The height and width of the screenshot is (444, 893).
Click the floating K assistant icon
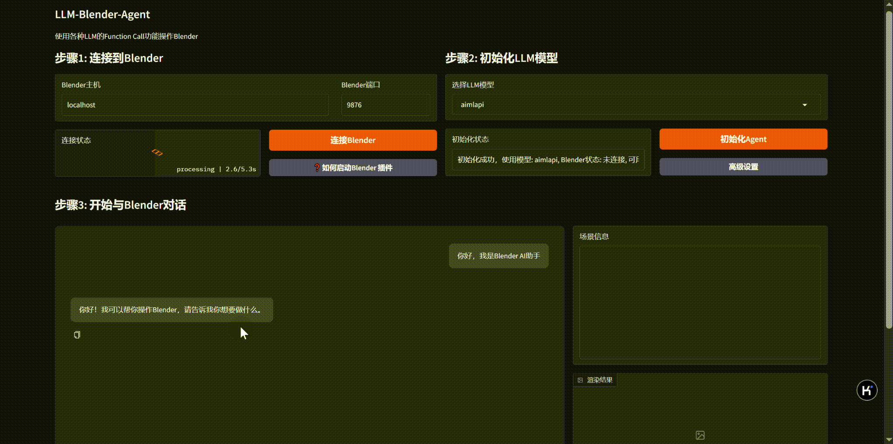tap(867, 390)
